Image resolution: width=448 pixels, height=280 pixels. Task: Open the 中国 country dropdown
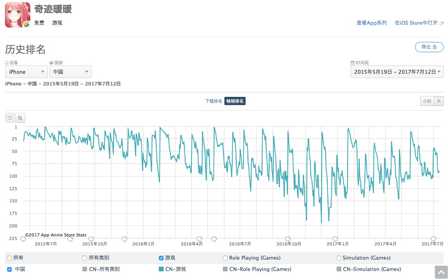click(x=70, y=72)
